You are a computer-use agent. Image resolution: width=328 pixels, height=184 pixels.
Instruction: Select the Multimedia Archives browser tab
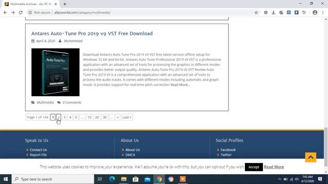click(x=31, y=4)
